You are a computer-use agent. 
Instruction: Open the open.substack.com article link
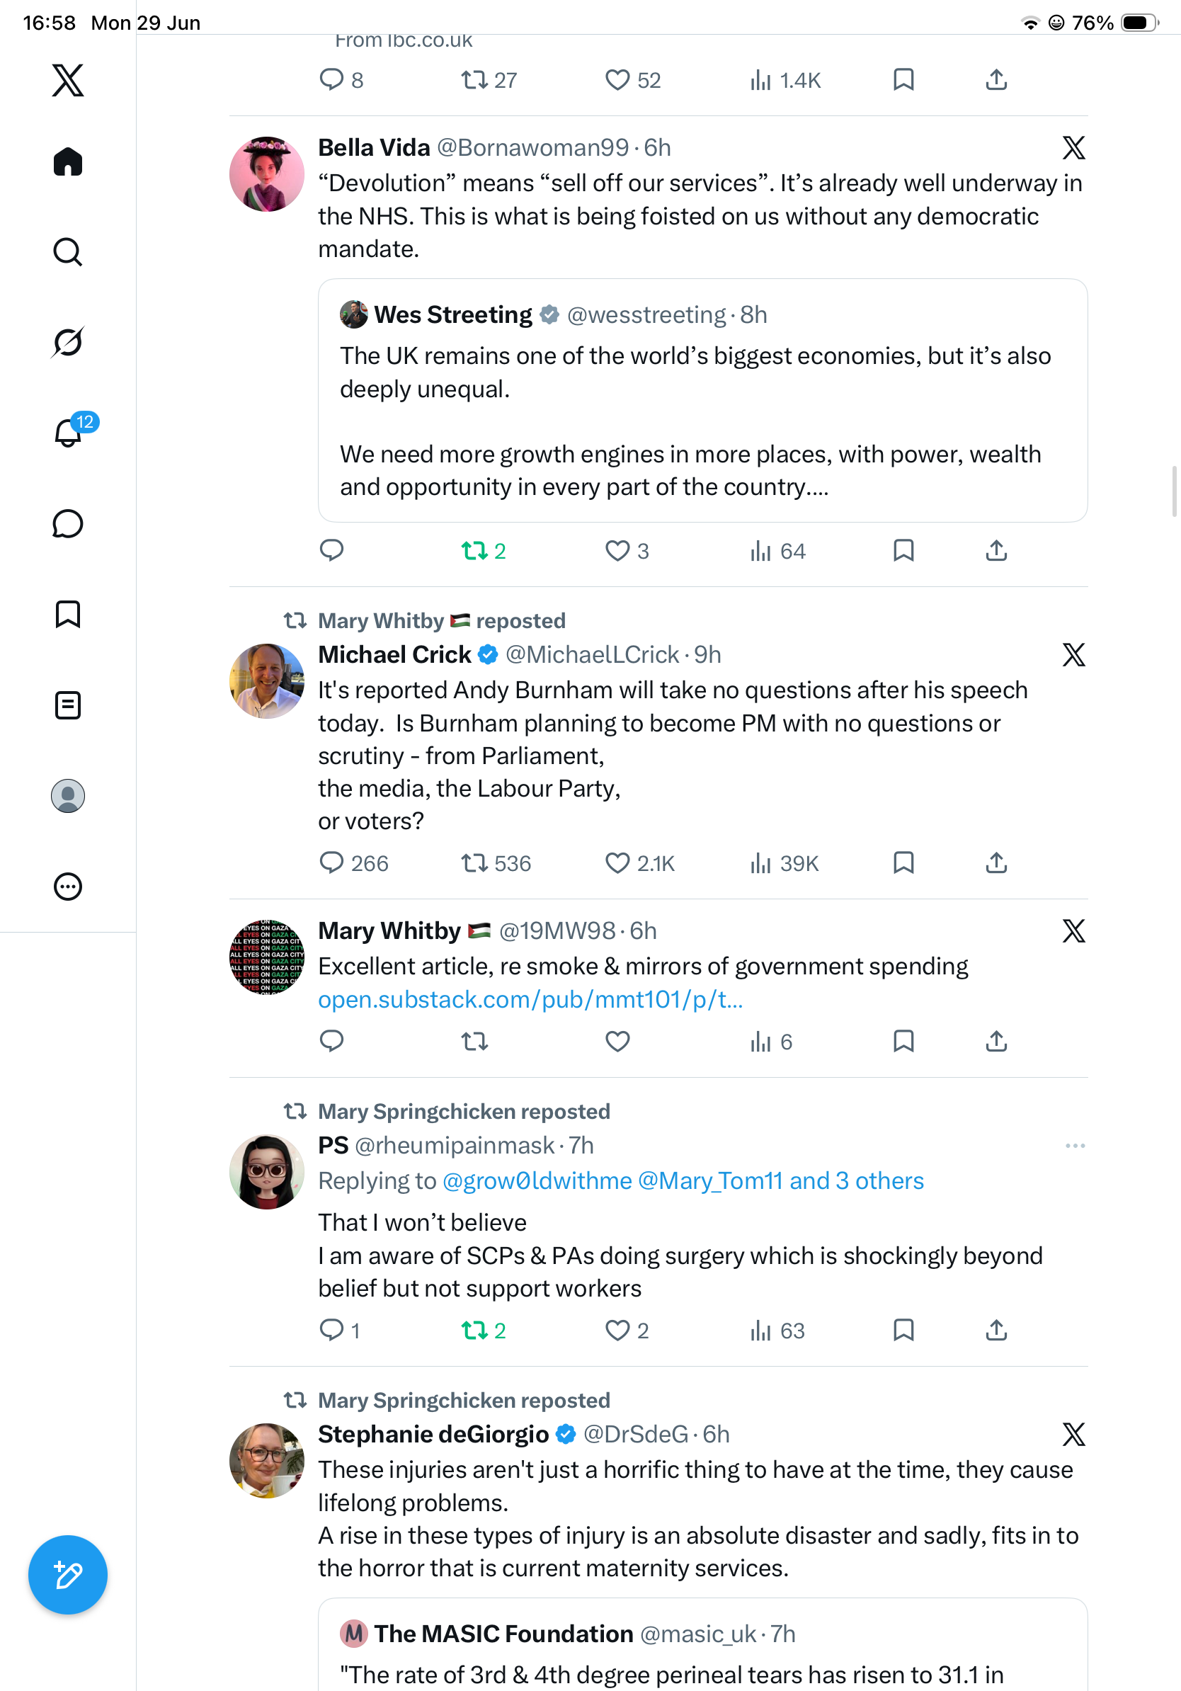click(x=530, y=998)
